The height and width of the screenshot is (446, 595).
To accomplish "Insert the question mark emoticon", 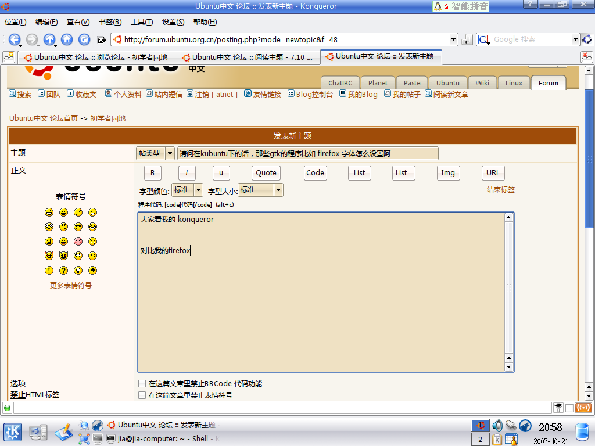I will [x=63, y=271].
